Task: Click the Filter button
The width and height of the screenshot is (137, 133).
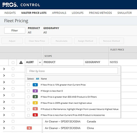Action: (x=15, y=30)
